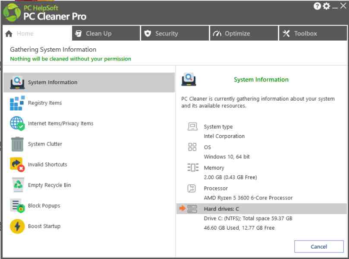The image size is (349, 259).
Task: Open the Invalid Shortcuts section
Action: coord(17,164)
